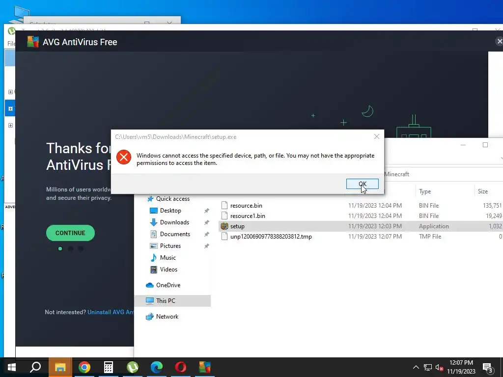Click the AVG logo in title bar
This screenshot has height=377, width=503.
[33, 42]
